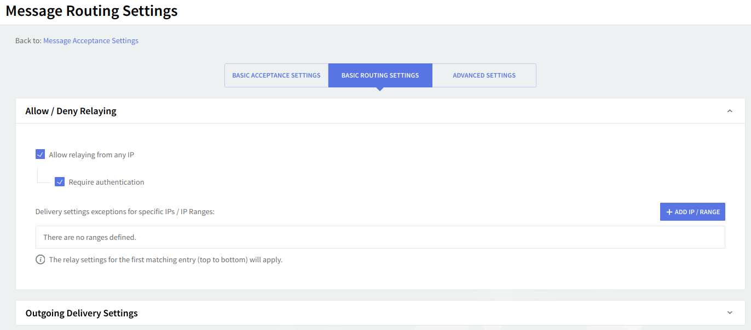Select the Basic Routing Settings tab
Image resolution: width=751 pixels, height=330 pixels.
pos(380,75)
